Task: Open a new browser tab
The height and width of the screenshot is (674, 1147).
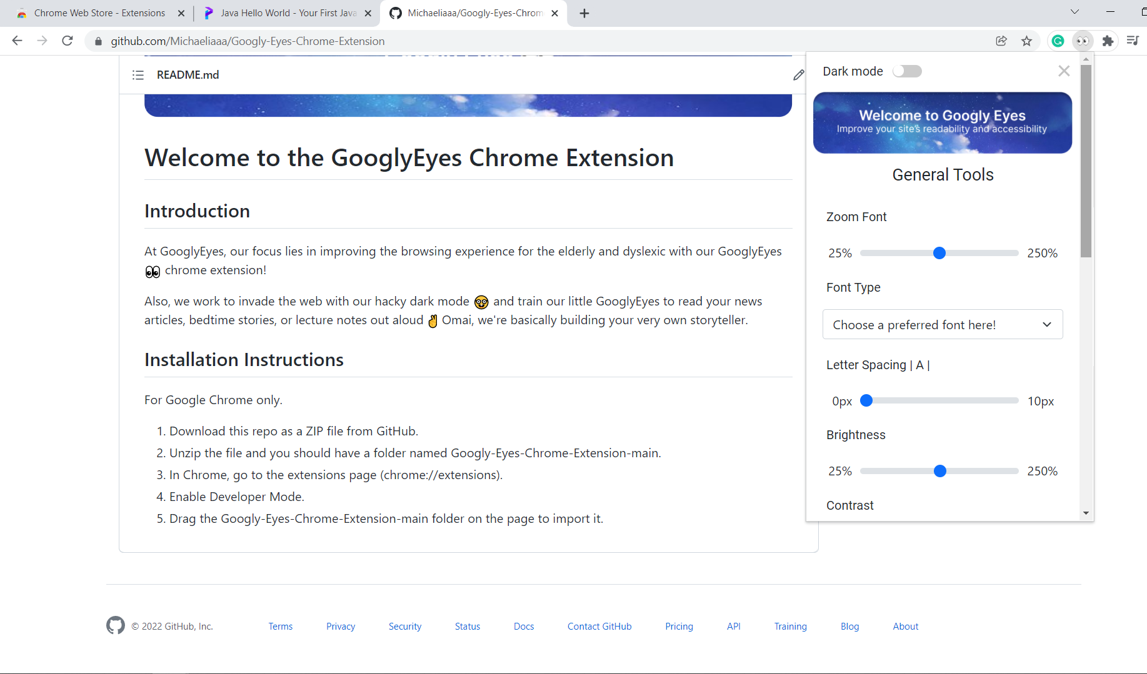Action: (x=584, y=13)
